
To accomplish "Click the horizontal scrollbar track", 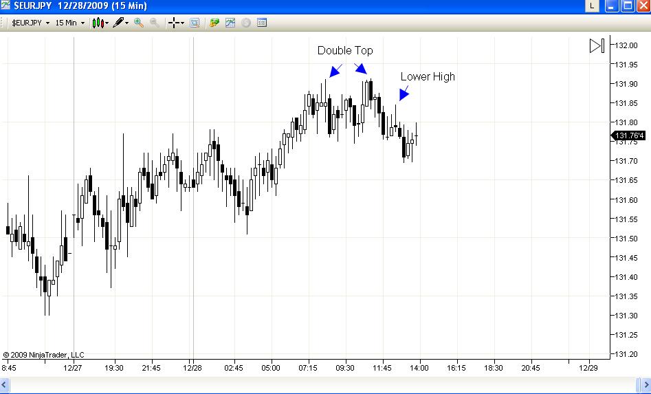I will pos(323,385).
